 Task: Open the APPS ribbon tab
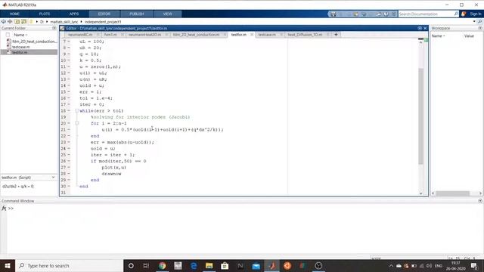[x=74, y=14]
